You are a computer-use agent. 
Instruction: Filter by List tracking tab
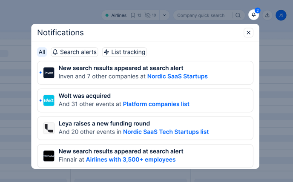[x=124, y=52]
